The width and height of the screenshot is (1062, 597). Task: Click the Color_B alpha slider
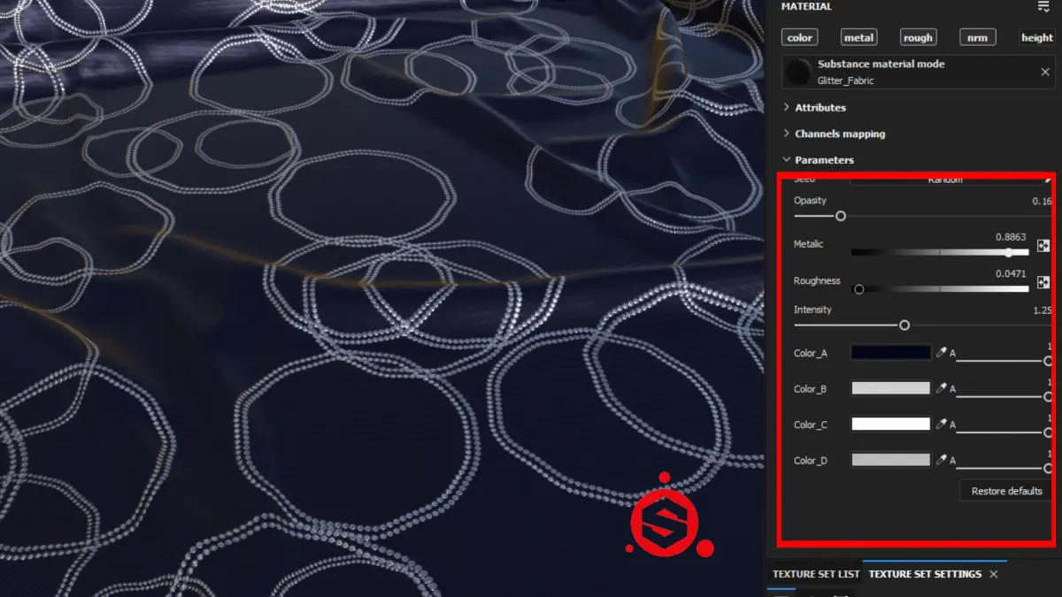click(x=1004, y=396)
